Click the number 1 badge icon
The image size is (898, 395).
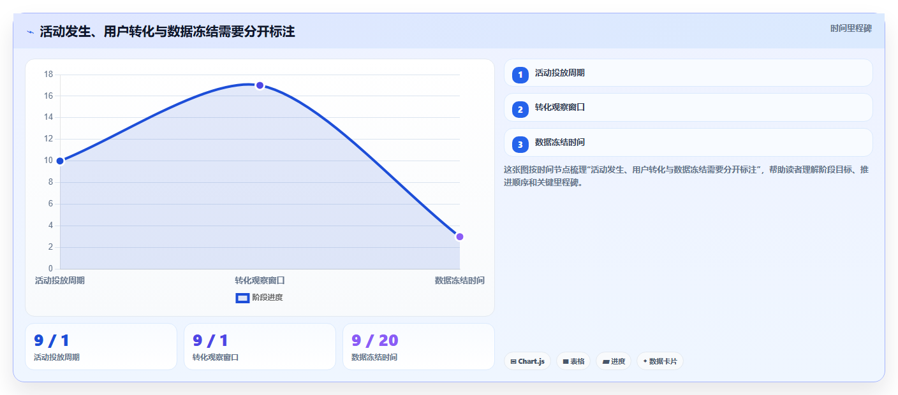(x=520, y=75)
